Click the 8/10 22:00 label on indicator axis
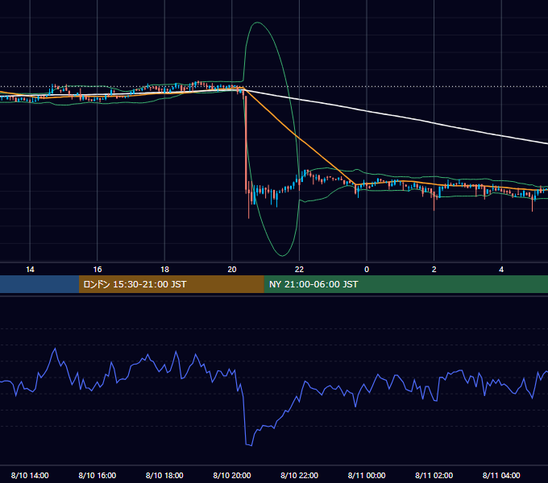 (x=299, y=475)
